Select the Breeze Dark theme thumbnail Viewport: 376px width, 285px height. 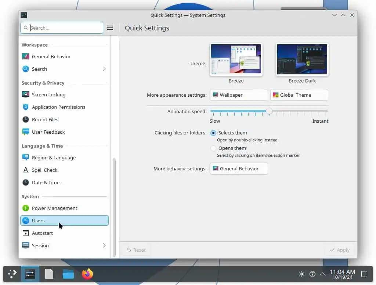pos(302,59)
